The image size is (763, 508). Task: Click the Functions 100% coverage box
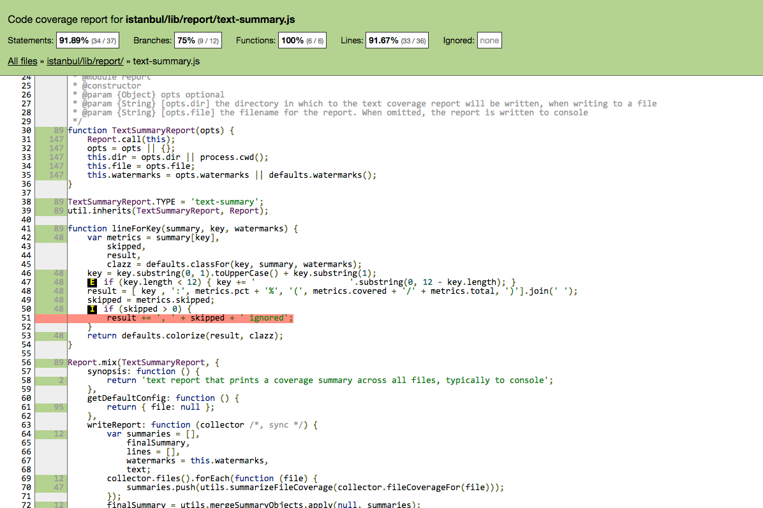[x=302, y=40]
